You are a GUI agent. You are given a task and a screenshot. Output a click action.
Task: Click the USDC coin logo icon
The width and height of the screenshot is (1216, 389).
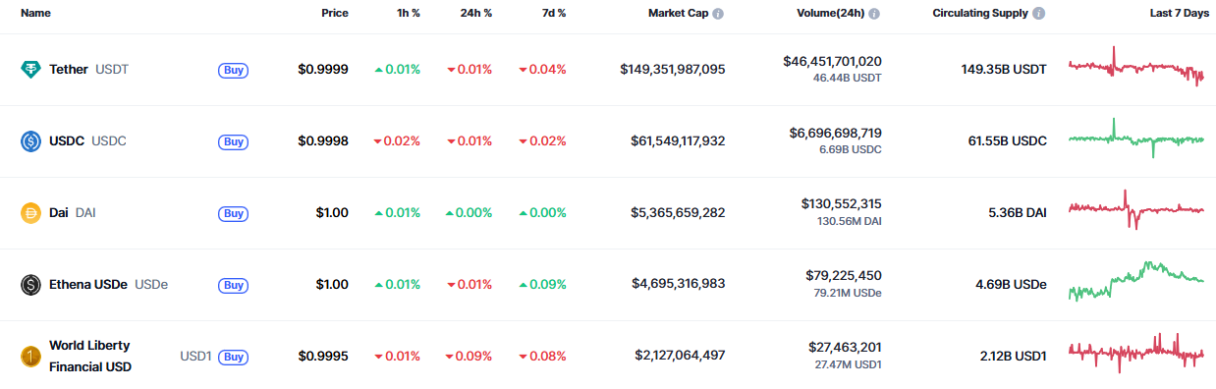coord(30,141)
